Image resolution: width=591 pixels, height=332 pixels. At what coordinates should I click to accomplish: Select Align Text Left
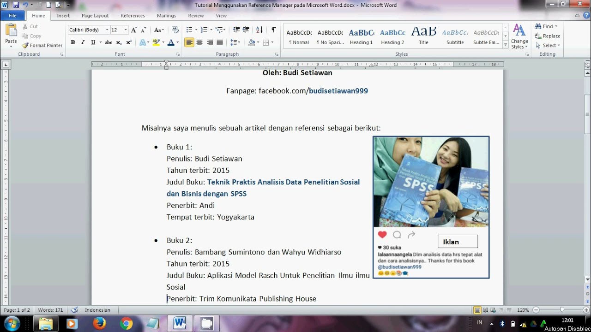point(189,42)
